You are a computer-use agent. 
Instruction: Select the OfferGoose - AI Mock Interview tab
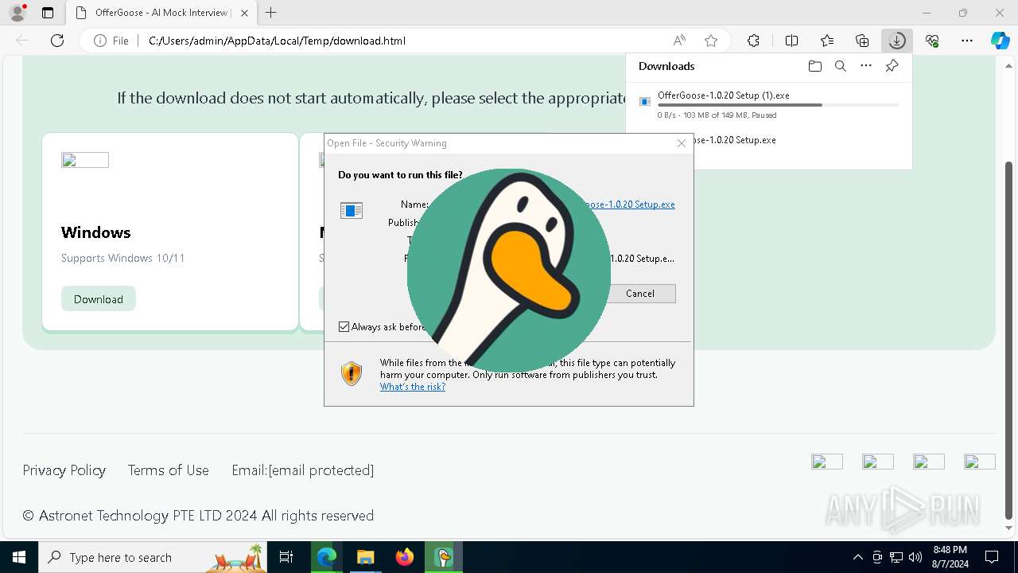(x=161, y=13)
